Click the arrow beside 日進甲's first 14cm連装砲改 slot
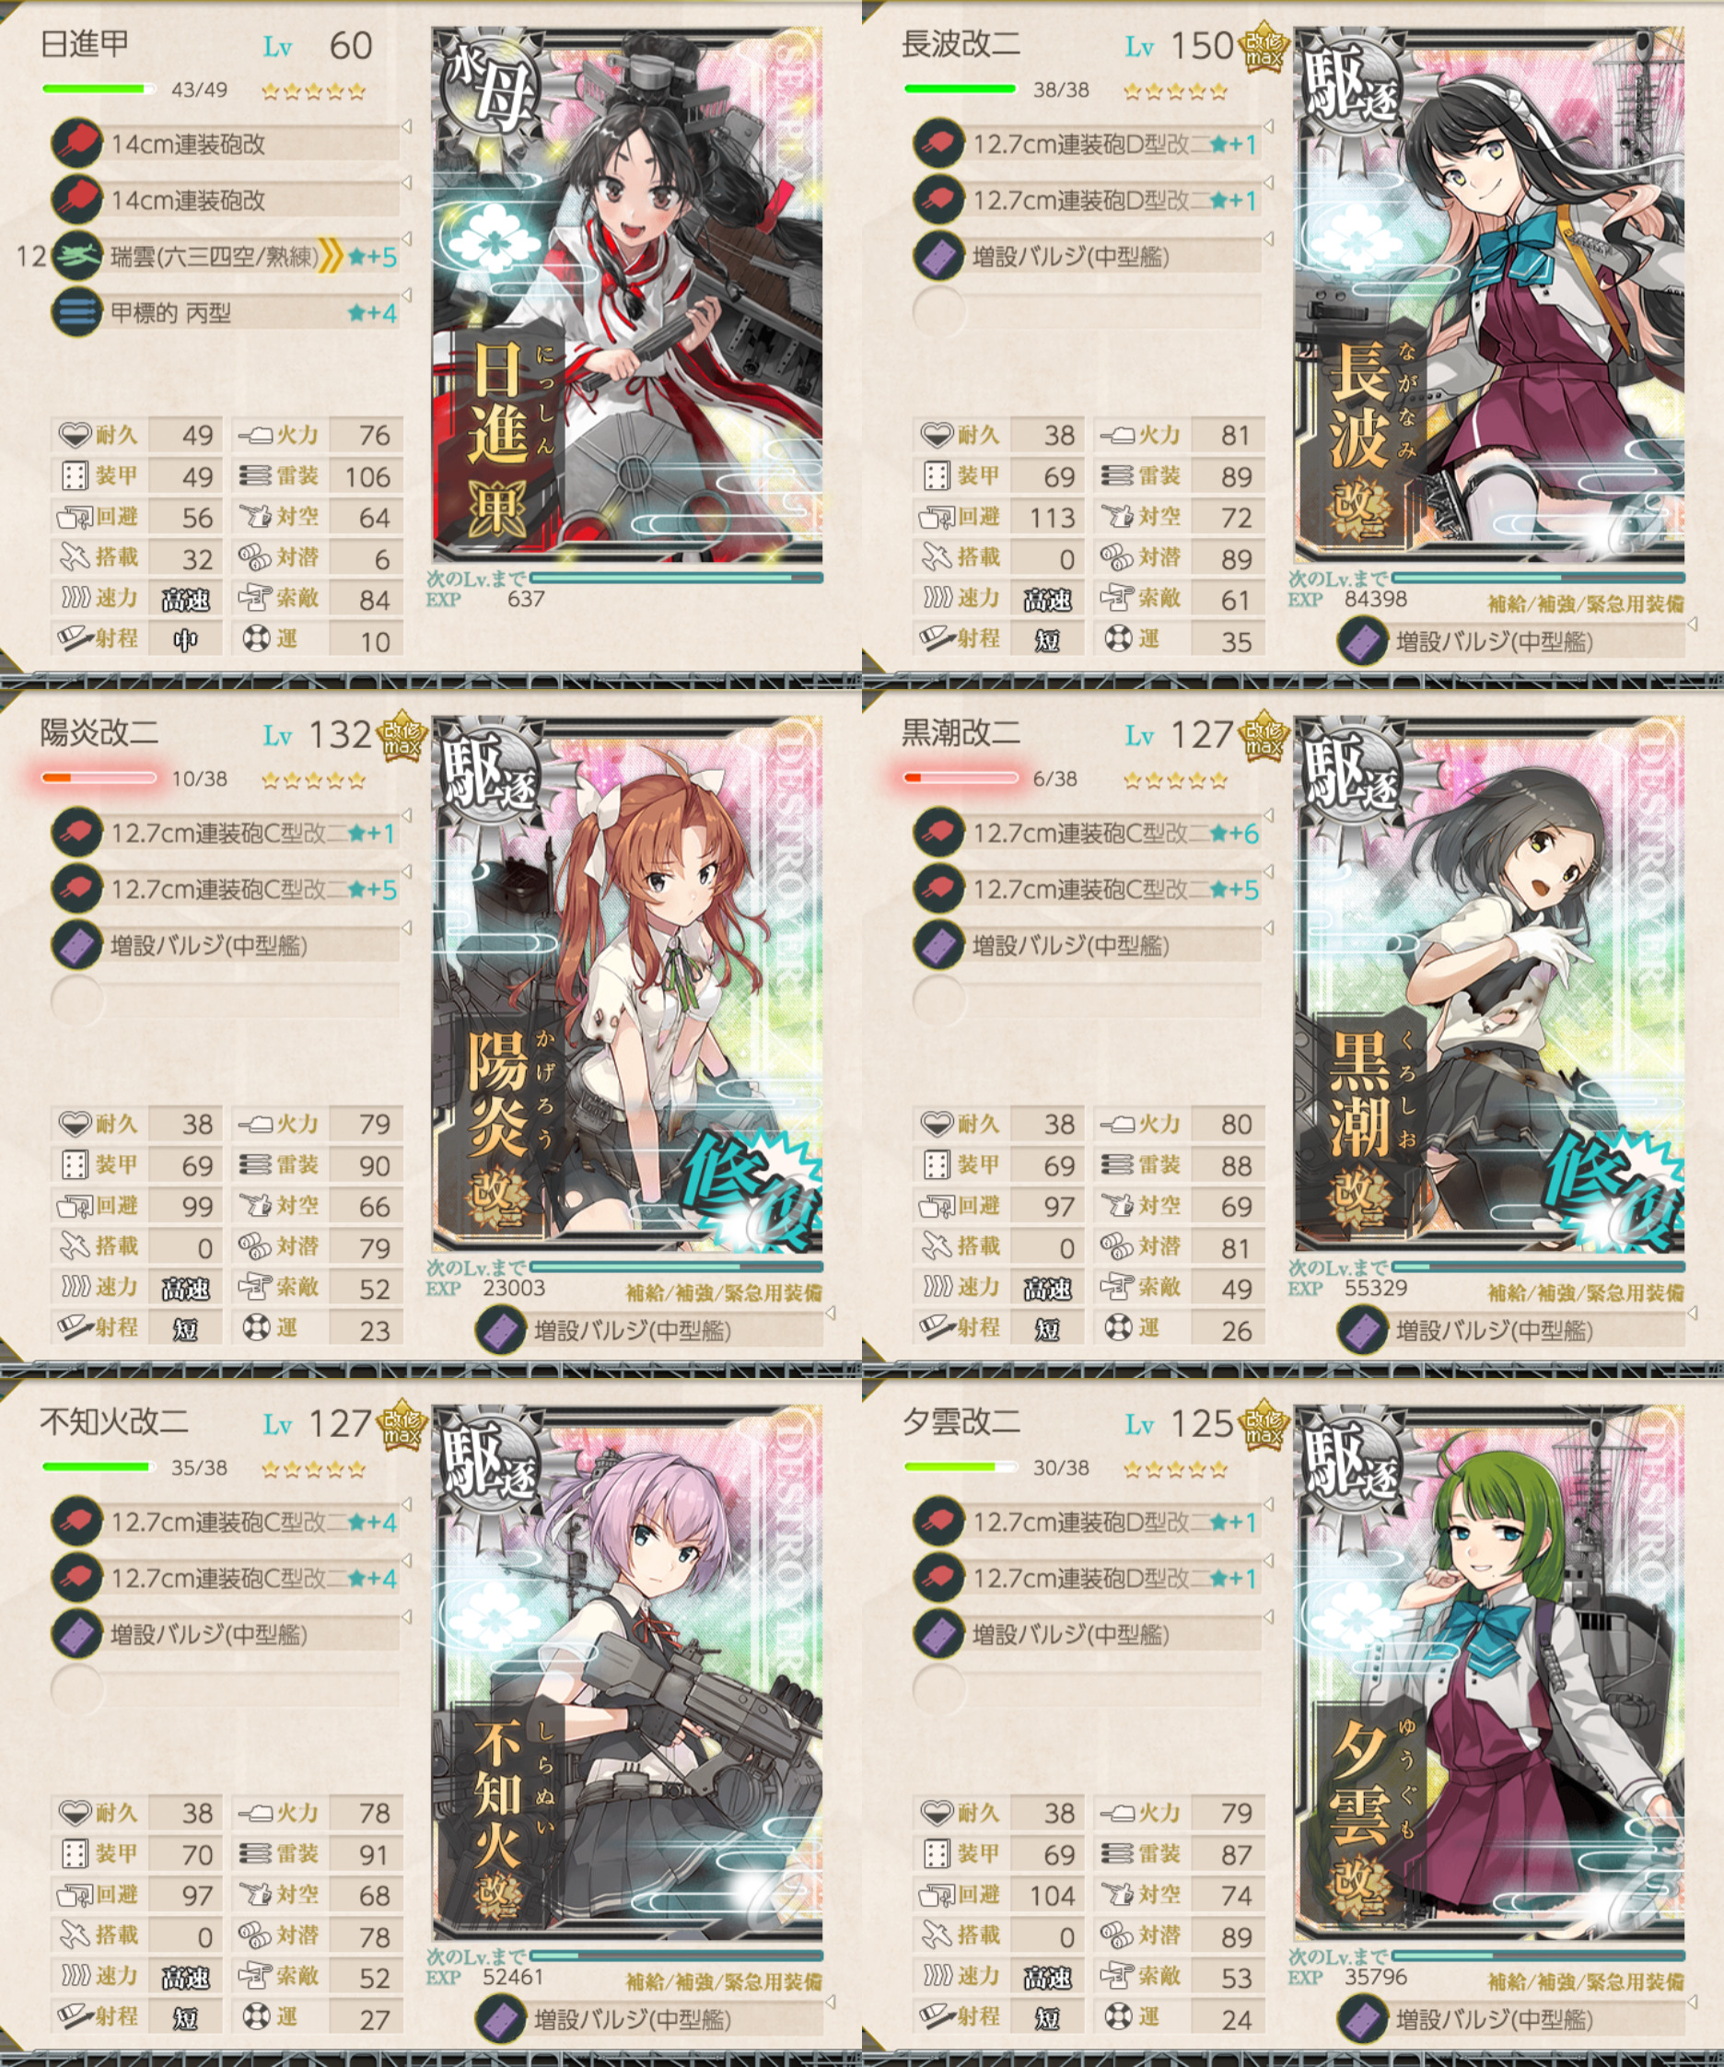This screenshot has width=1724, height=2067. pos(406,127)
